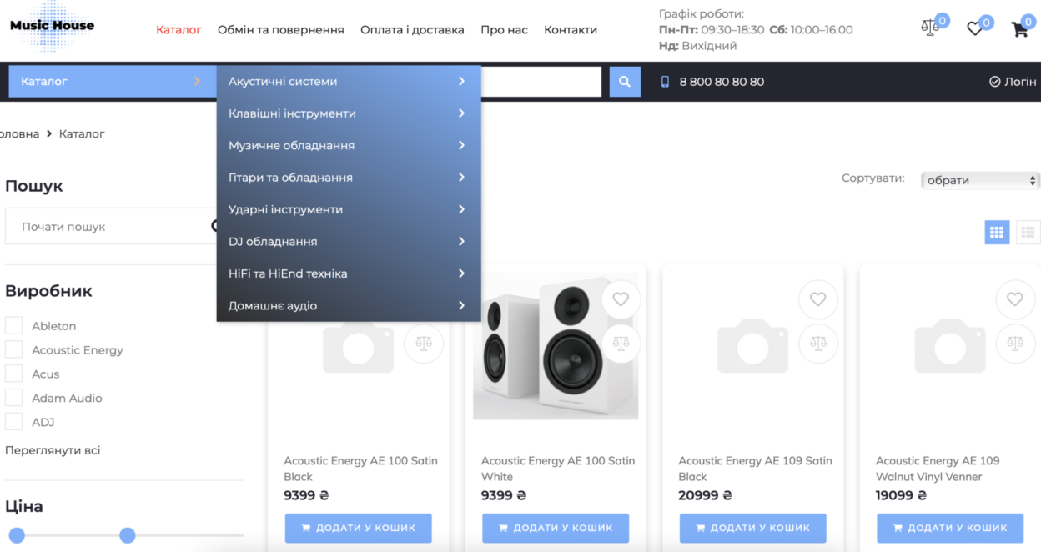Tick the Adam Audio checkbox

14,398
